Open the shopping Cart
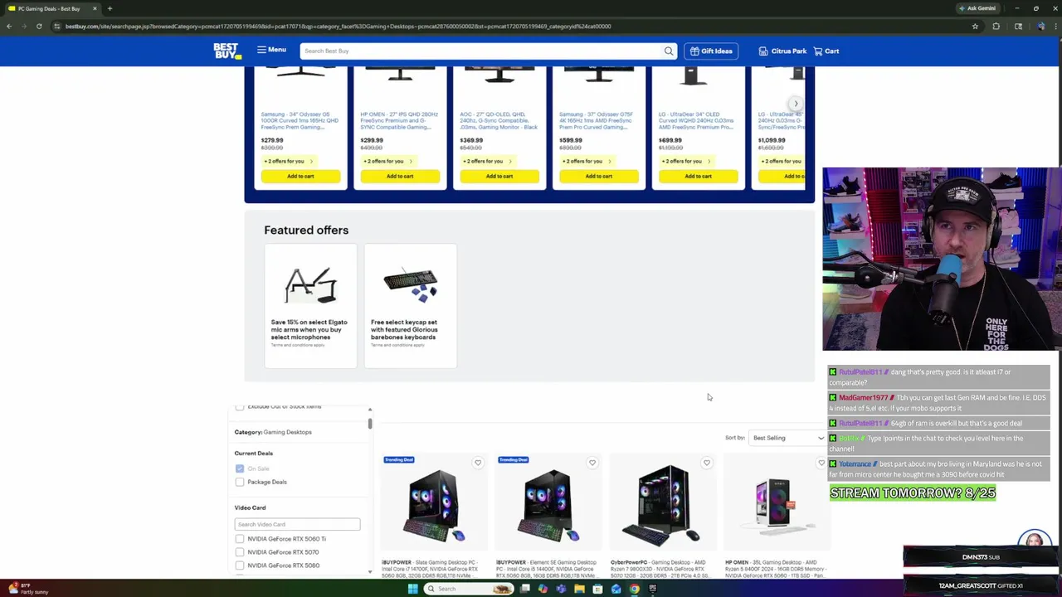 point(826,51)
